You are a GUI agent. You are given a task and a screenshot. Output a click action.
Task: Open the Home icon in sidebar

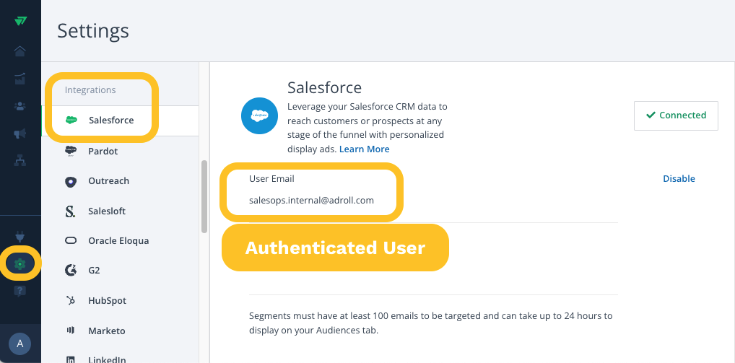(x=20, y=51)
